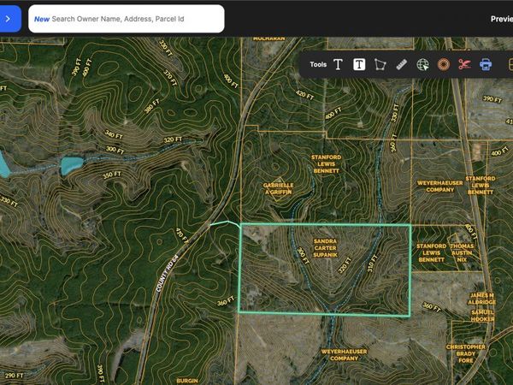This screenshot has height=385, width=513.
Task: Choose the polygon drawing tool
Action: [380, 64]
